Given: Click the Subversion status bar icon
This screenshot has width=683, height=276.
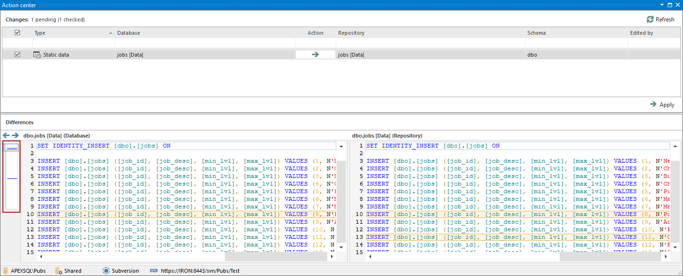Looking at the screenshot, I should coord(106,271).
